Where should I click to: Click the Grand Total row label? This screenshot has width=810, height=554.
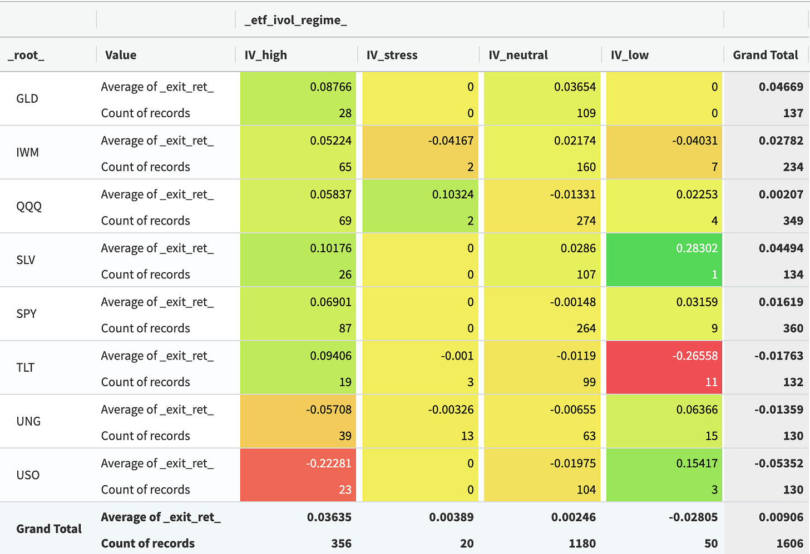(x=49, y=529)
